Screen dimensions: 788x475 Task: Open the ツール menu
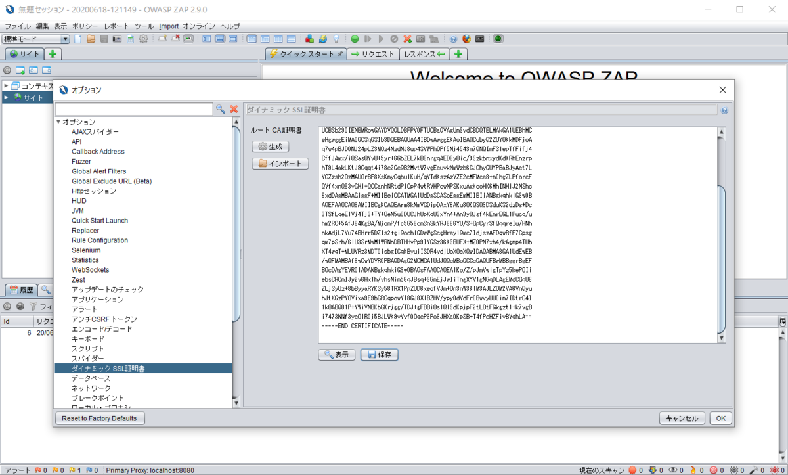[144, 26]
